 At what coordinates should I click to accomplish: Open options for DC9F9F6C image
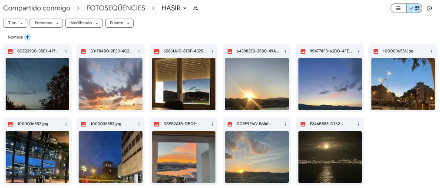coord(285,124)
